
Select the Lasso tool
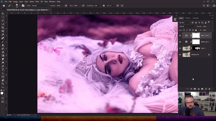pyautogui.click(x=3, y=21)
